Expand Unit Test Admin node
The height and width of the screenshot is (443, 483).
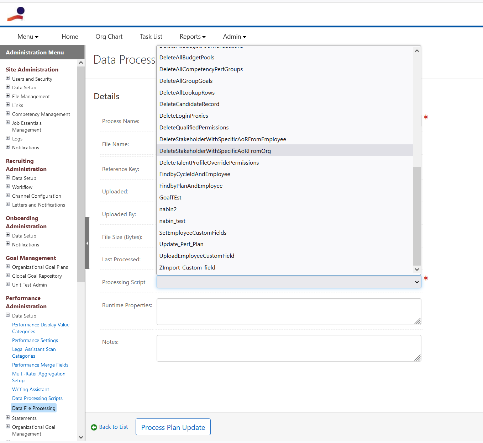coord(8,284)
